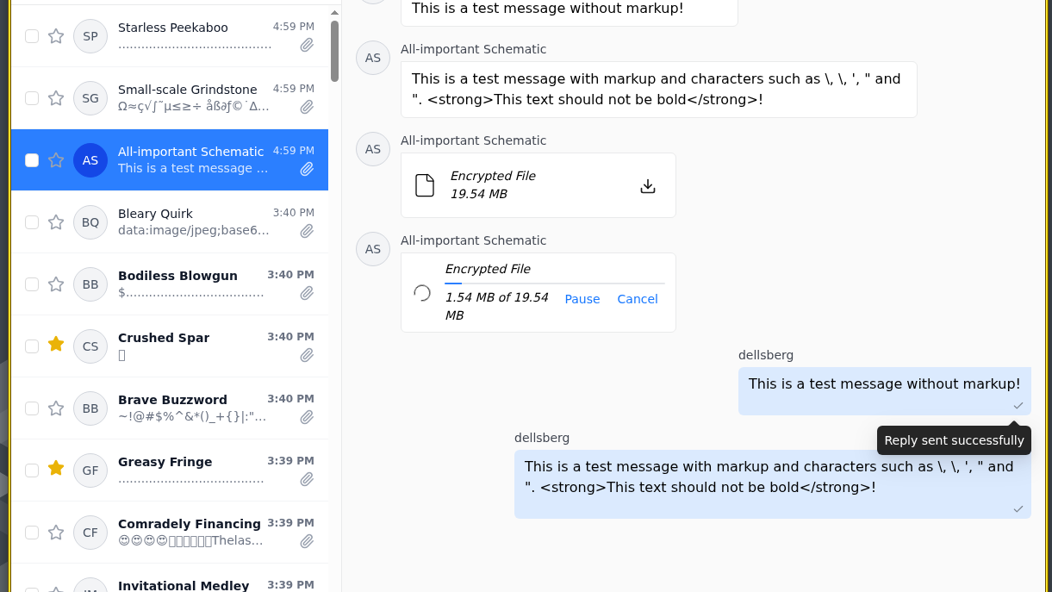The image size is (1052, 592).
Task: Open the Brave Buzzword conversation
Action: pyautogui.click(x=172, y=408)
